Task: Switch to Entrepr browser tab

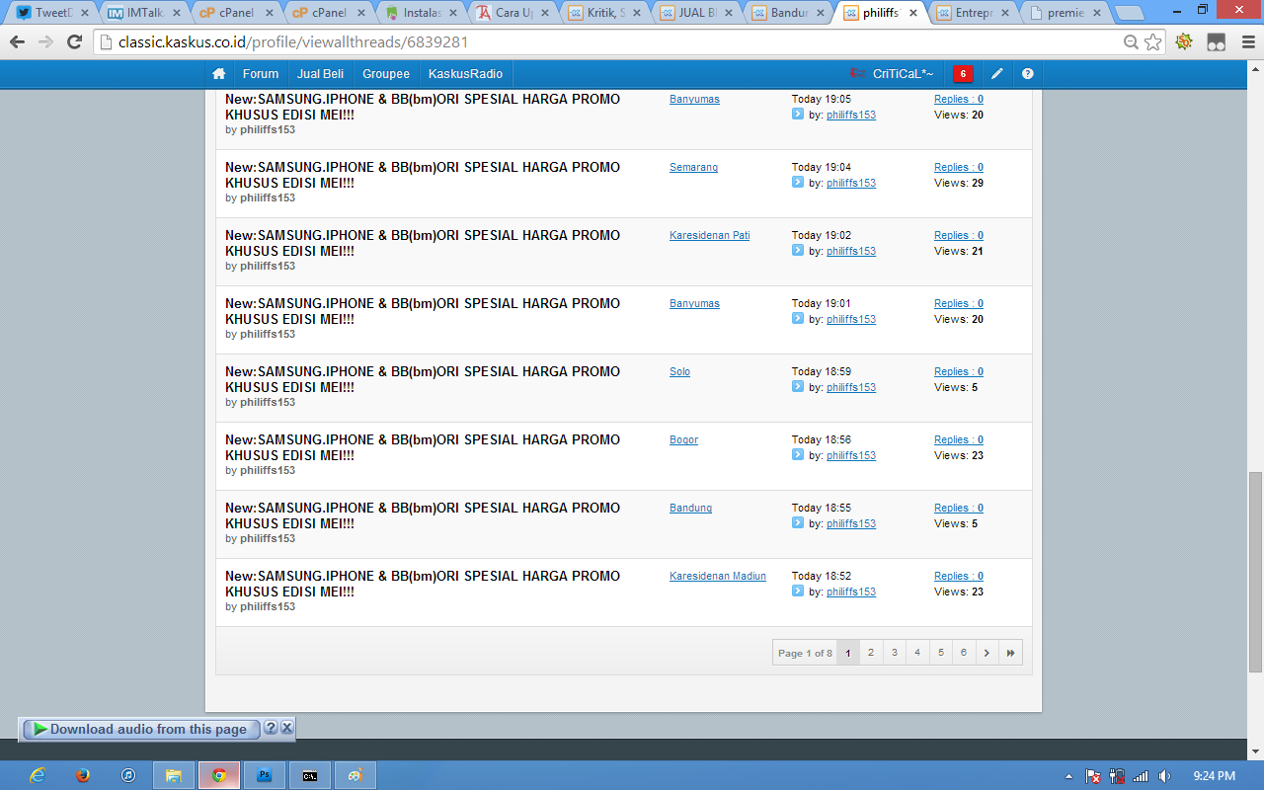Action: 974,13
